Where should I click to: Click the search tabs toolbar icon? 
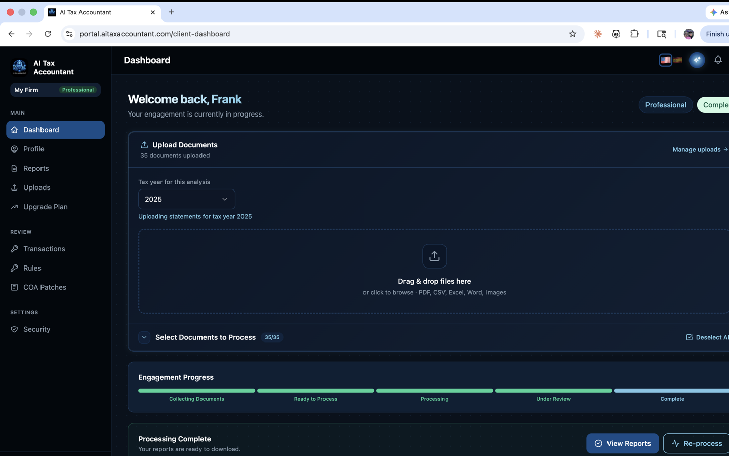(661, 34)
